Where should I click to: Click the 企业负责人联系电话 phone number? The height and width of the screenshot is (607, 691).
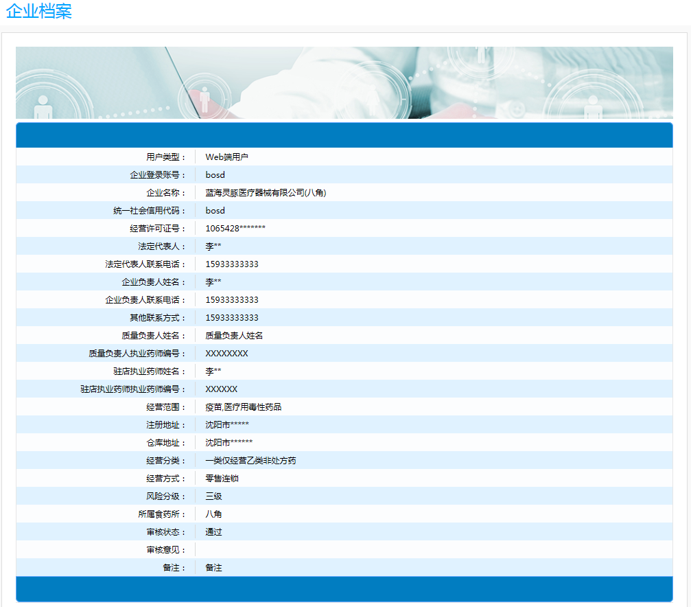tap(232, 300)
